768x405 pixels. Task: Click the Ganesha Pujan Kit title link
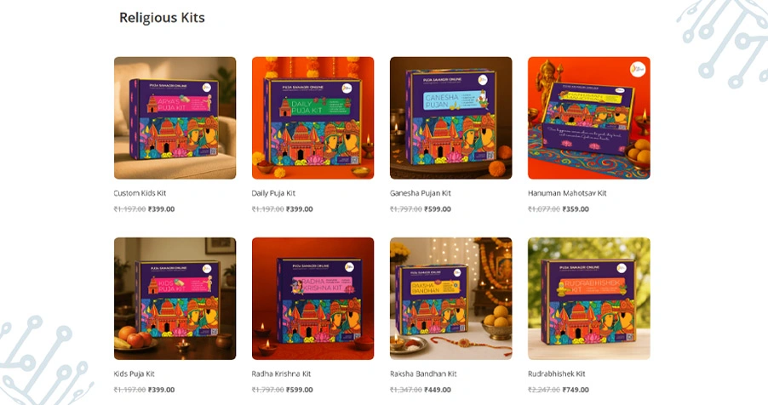(421, 193)
